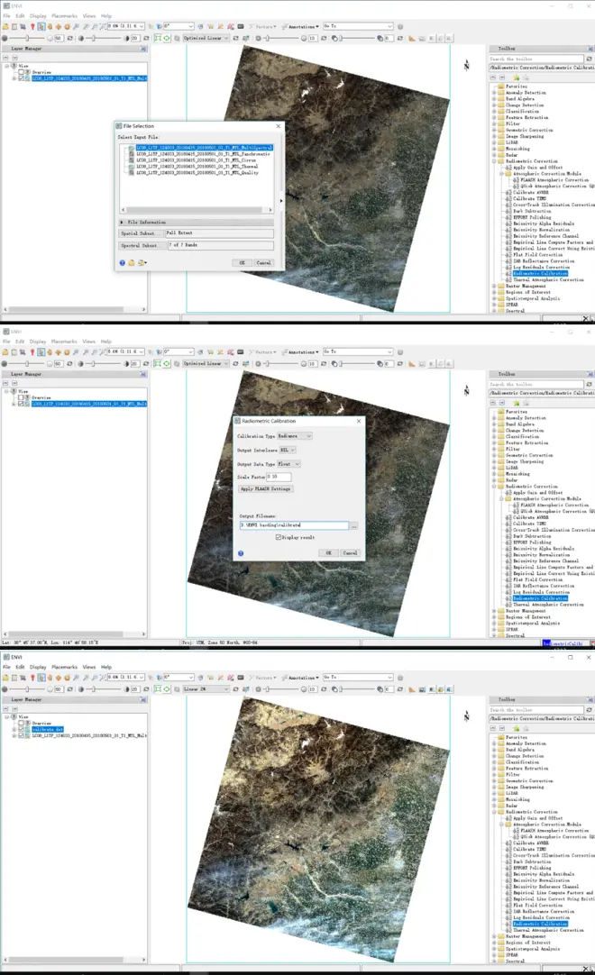Screen dimensions: 595x975
Task: Click the contrast slider in top screenshot toolbar
Action: tap(103, 38)
